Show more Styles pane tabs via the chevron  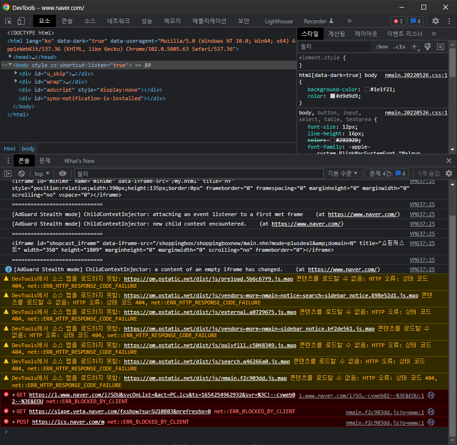coord(434,34)
